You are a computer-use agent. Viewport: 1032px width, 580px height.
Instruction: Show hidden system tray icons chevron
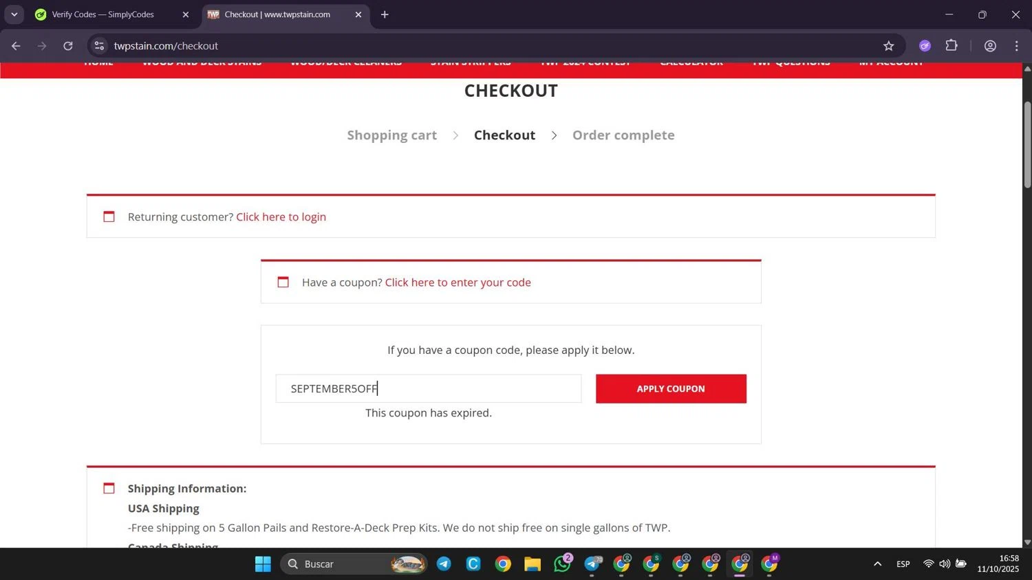(877, 564)
